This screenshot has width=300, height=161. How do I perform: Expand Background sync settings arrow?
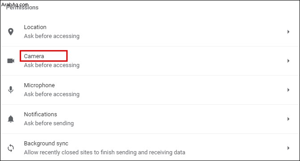(288, 148)
